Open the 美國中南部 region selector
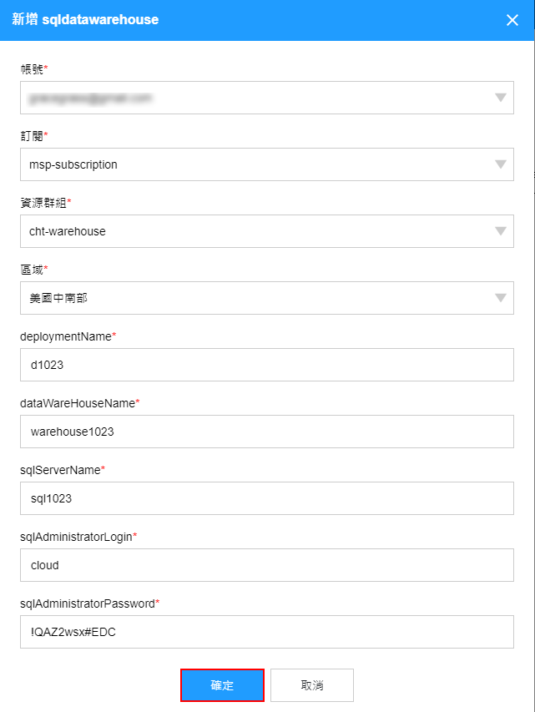This screenshot has width=535, height=712. click(267, 298)
